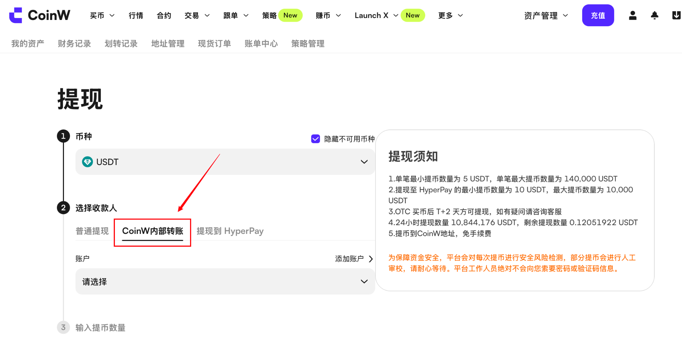Click the USDT coin icon

[x=88, y=162]
